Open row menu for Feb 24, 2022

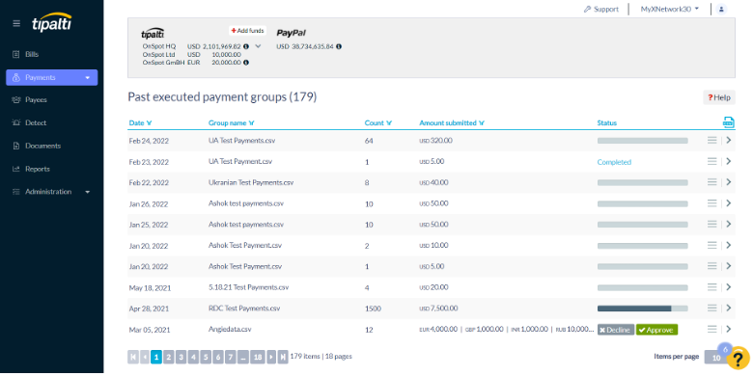[711, 140]
